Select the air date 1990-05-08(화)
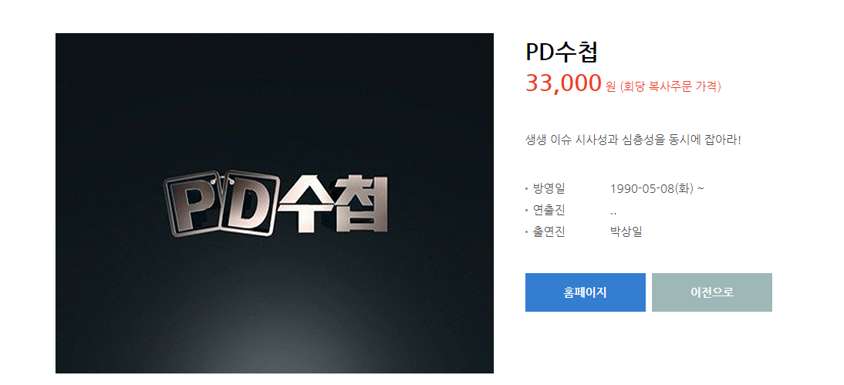This screenshot has height=385, width=844. click(652, 189)
